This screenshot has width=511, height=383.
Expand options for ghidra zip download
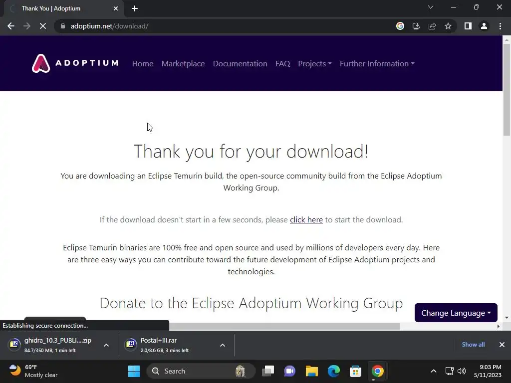tap(106, 345)
